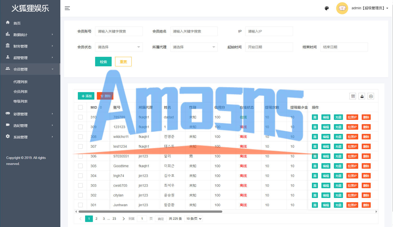The width and height of the screenshot is (393, 227).
Task: Check the row checkbox for MID 301
Action: [80, 205]
